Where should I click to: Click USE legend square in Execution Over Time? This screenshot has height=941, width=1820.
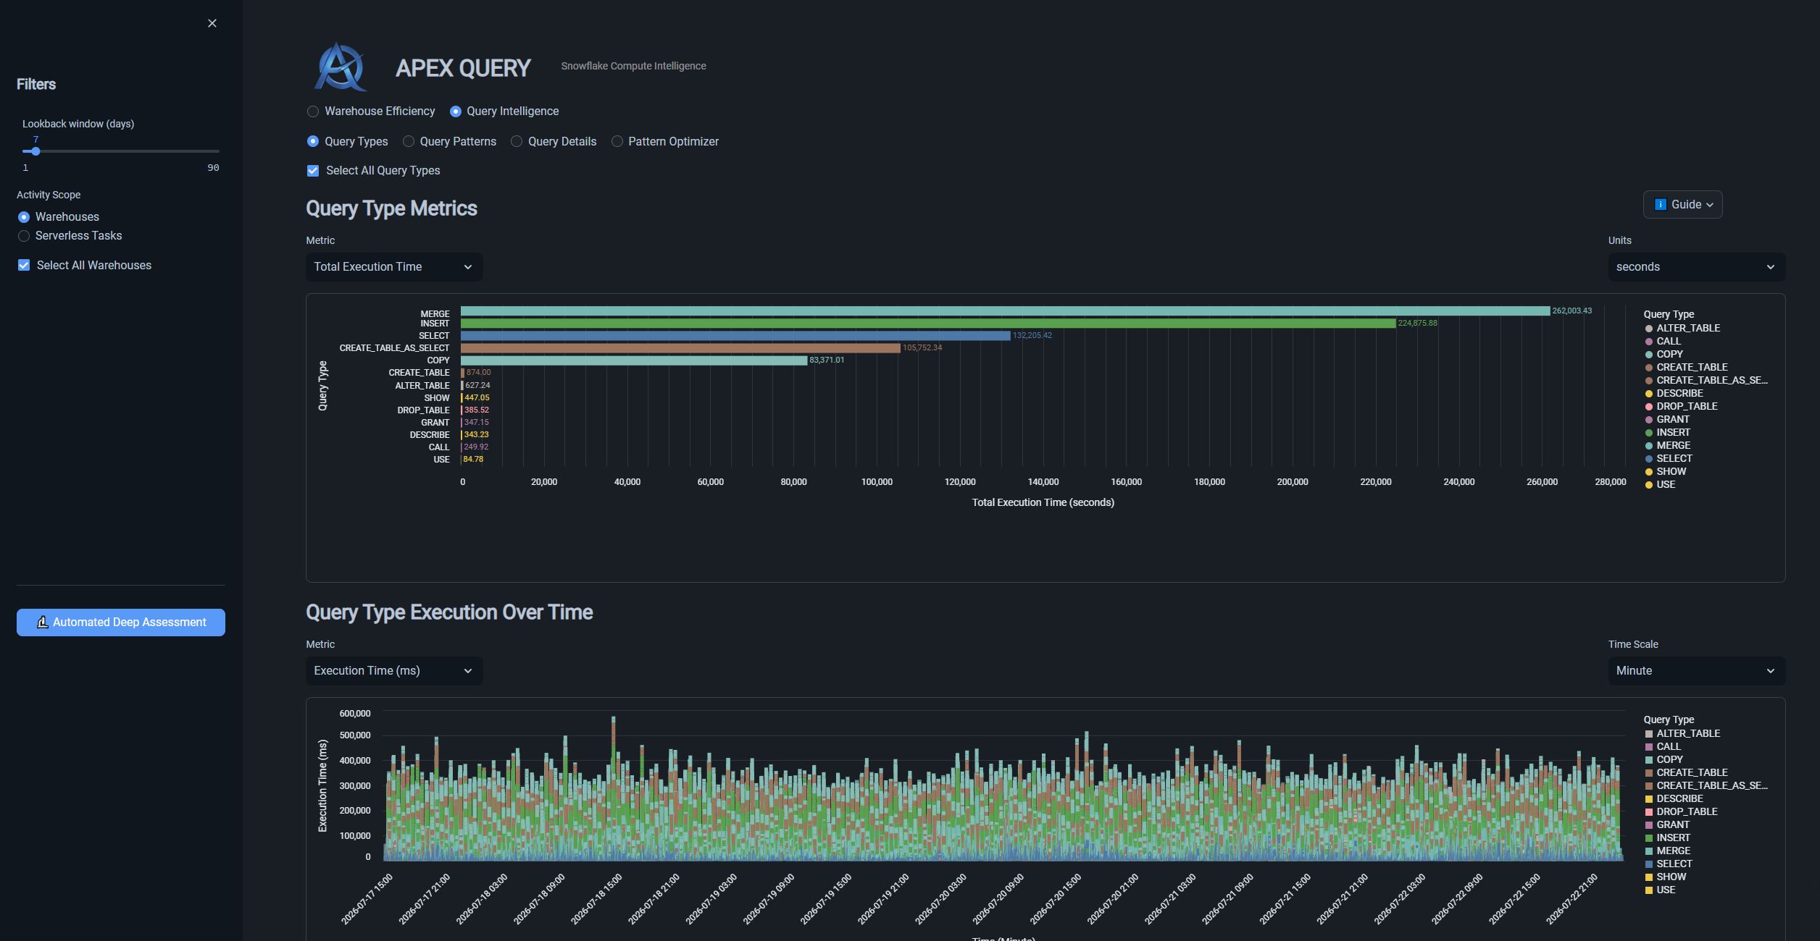(1649, 890)
